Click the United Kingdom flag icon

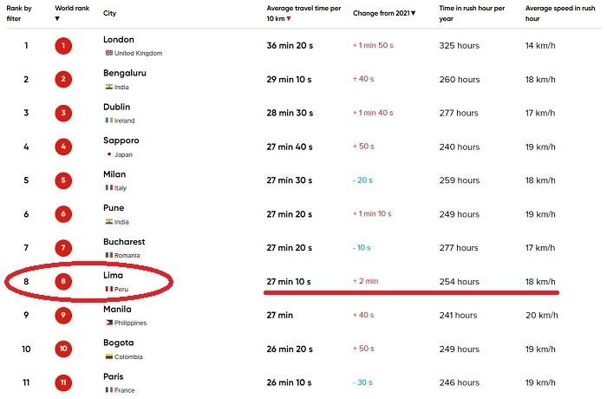108,53
